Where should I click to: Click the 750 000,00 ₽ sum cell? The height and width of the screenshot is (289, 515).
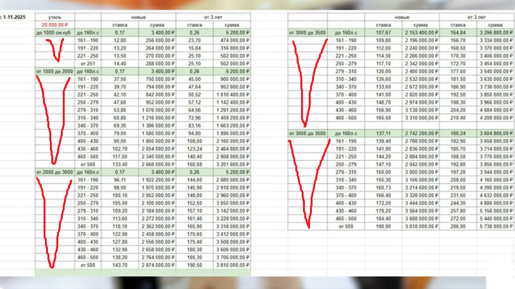tap(158, 79)
